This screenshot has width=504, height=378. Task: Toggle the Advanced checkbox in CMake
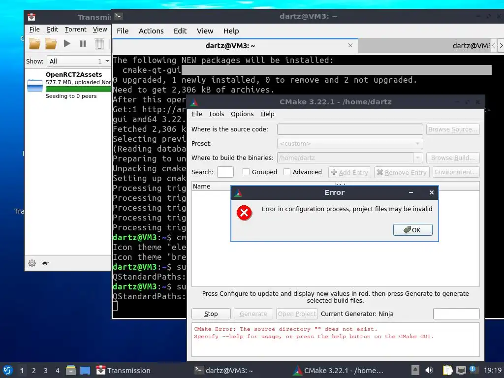287,172
